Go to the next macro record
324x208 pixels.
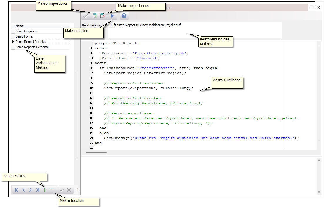click(x=31, y=190)
